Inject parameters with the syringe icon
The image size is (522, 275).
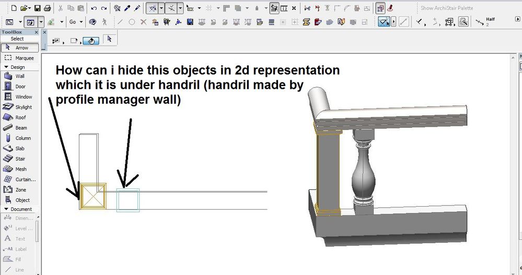pyautogui.click(x=137, y=8)
